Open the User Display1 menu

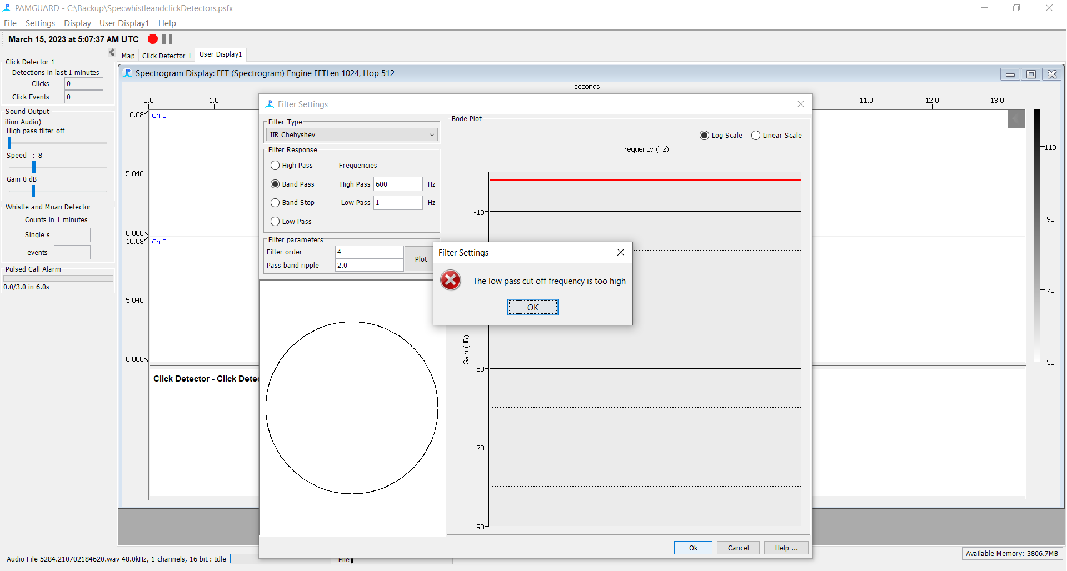[124, 23]
